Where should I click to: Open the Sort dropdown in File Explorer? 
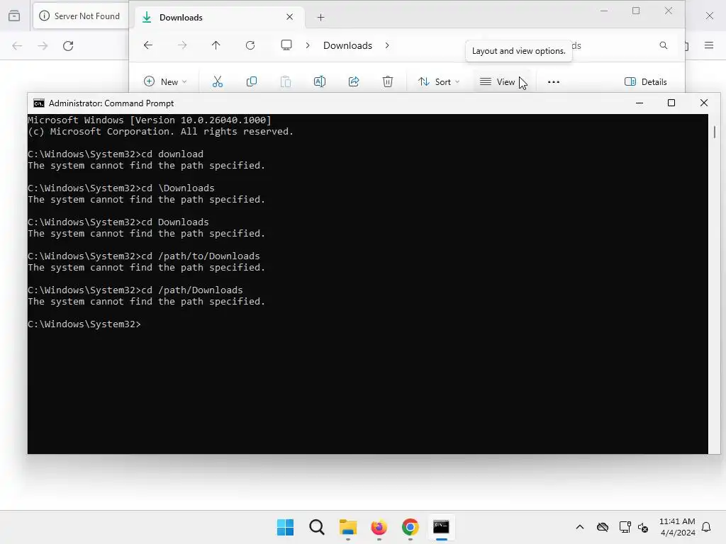(438, 82)
